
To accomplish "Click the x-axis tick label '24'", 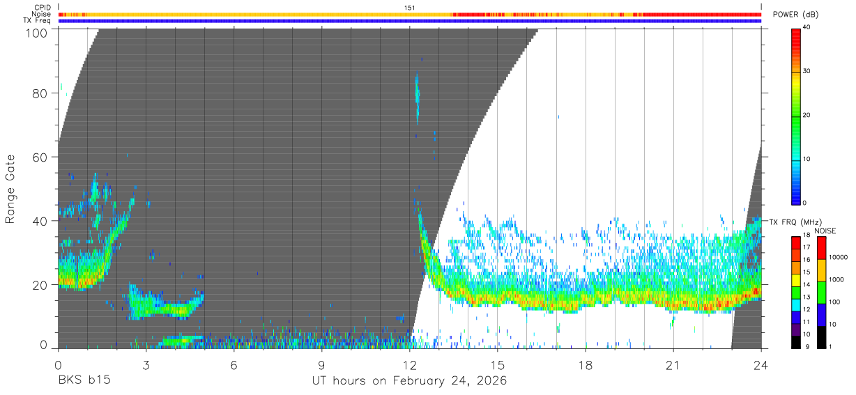I will (761, 364).
